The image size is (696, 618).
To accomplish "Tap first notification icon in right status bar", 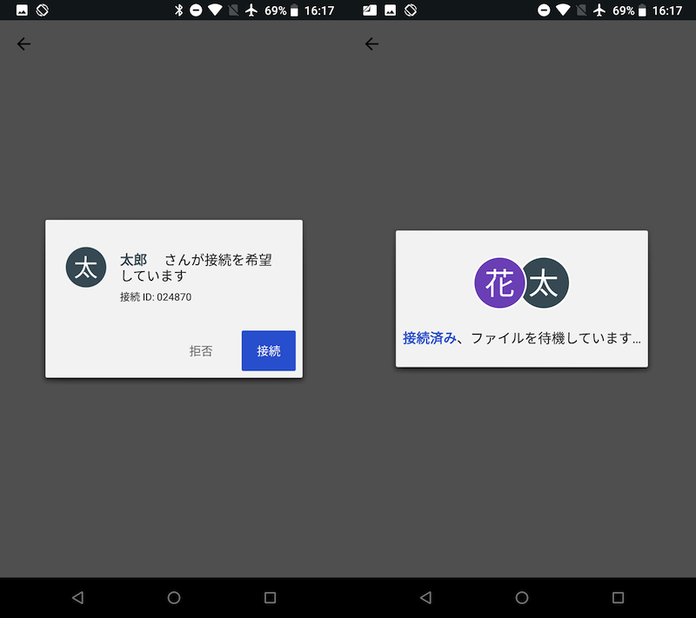I will tap(370, 10).
